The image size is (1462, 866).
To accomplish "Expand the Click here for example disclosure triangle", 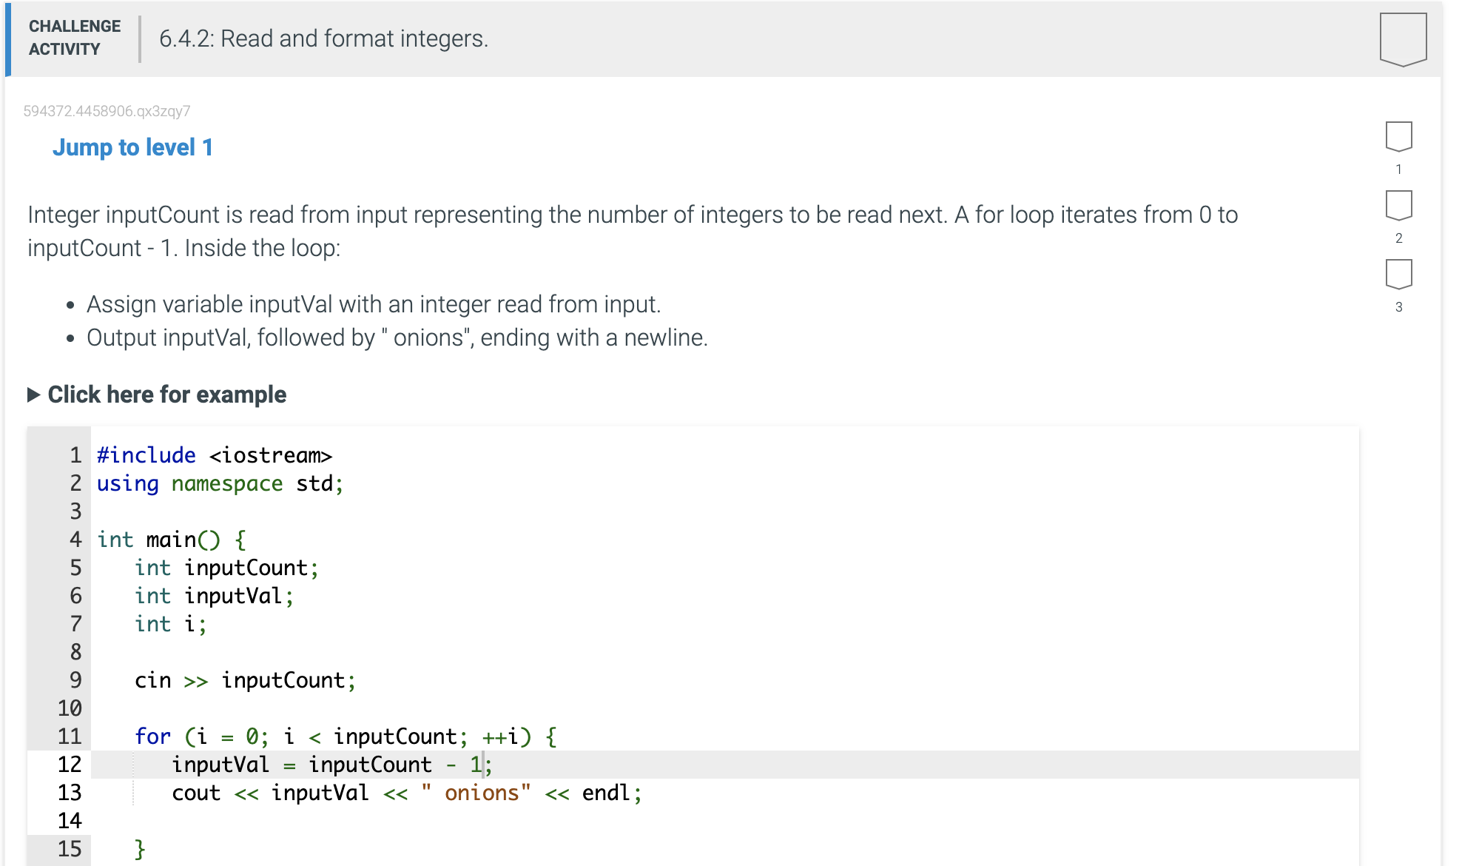I will pyautogui.click(x=34, y=394).
